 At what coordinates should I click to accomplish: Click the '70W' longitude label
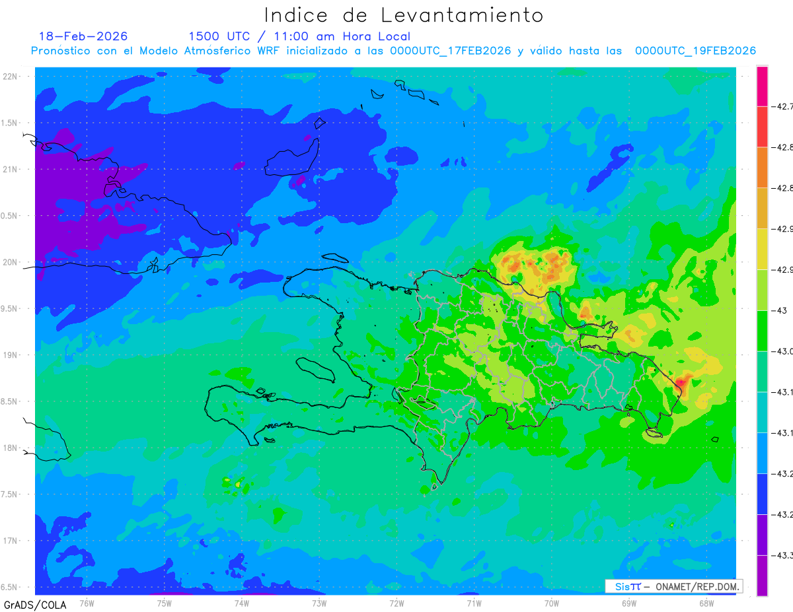[551, 603]
